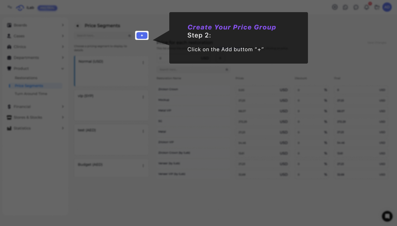Open the notifications bell icon
The image size is (397, 226).
pos(367,7)
